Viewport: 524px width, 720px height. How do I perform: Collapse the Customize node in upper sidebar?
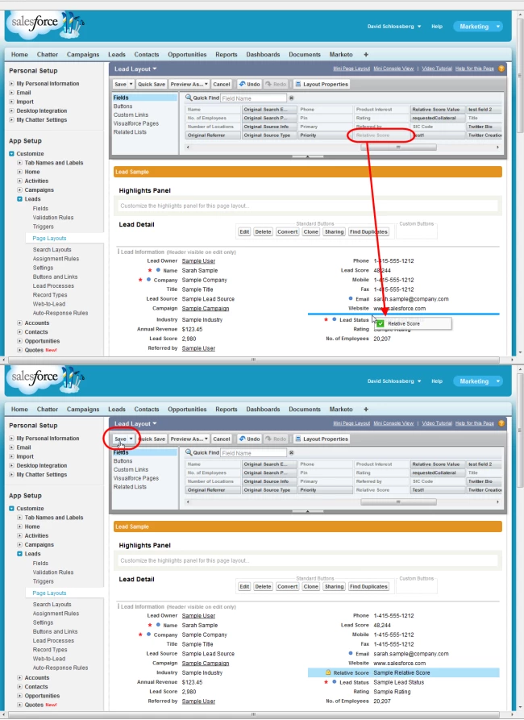[11, 154]
